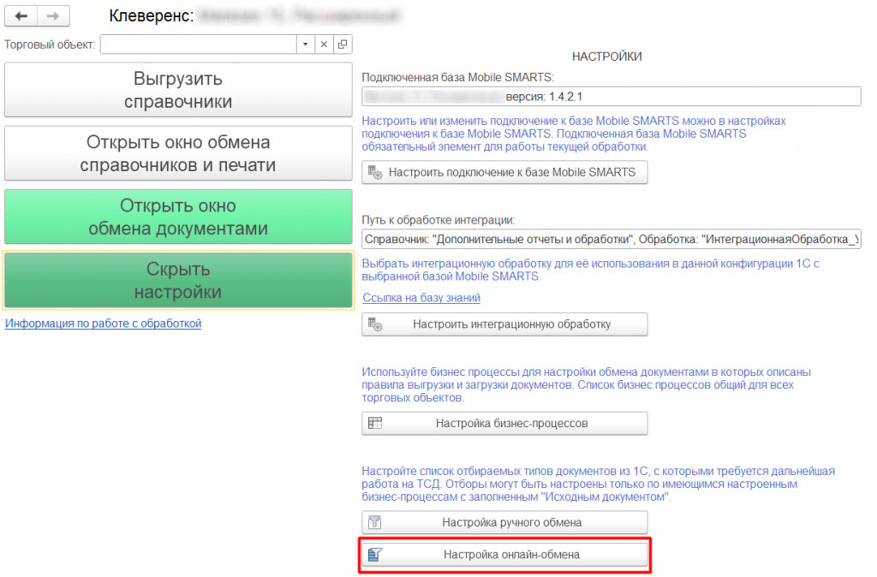The image size is (877, 577).
Task: Follow the Ссылка на базу знаний link
Action: 421,298
